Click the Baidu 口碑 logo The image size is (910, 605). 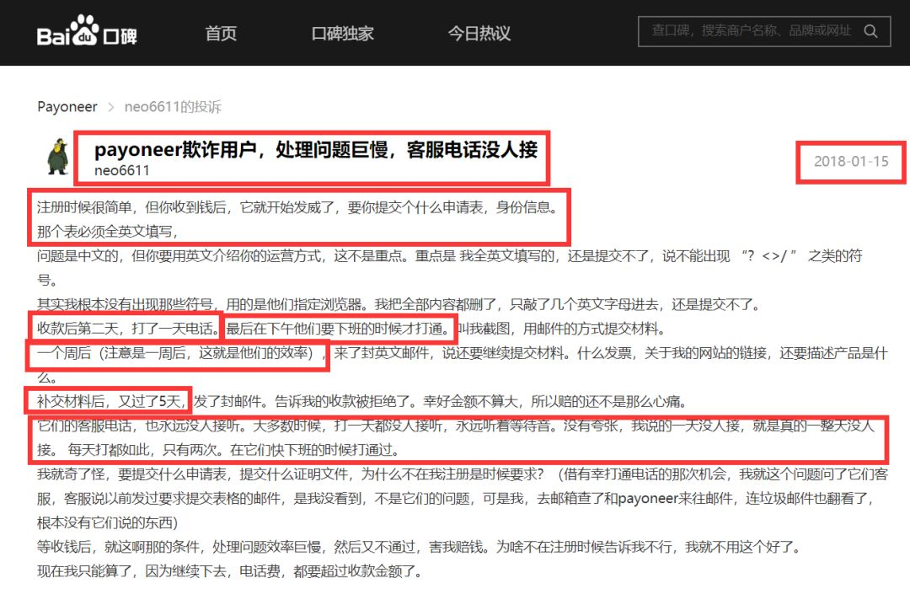coord(87,31)
